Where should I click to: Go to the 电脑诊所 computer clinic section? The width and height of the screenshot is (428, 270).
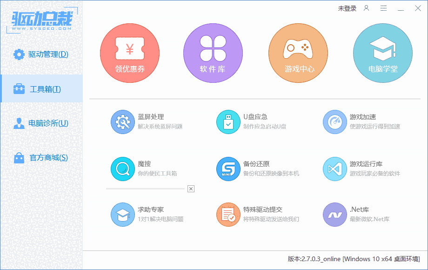[41, 123]
